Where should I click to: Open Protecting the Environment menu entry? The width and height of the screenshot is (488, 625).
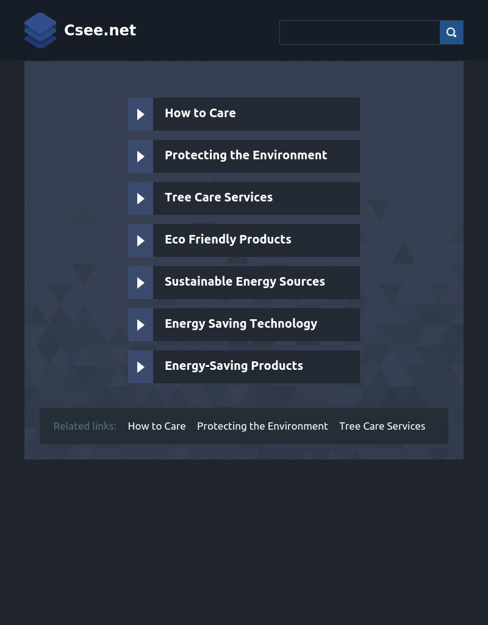point(246,156)
